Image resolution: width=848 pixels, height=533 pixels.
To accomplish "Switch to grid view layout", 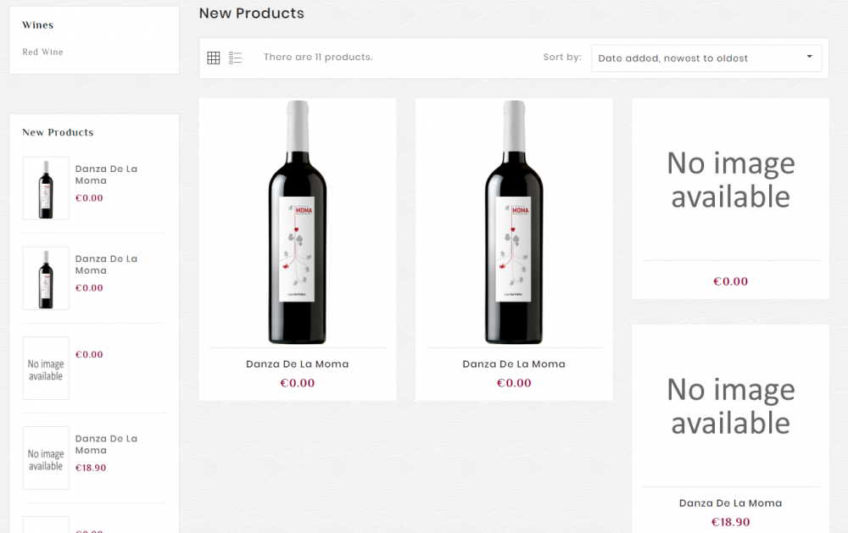I will [214, 58].
